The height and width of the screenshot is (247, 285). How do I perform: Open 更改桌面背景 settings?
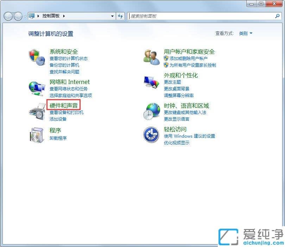(177, 89)
